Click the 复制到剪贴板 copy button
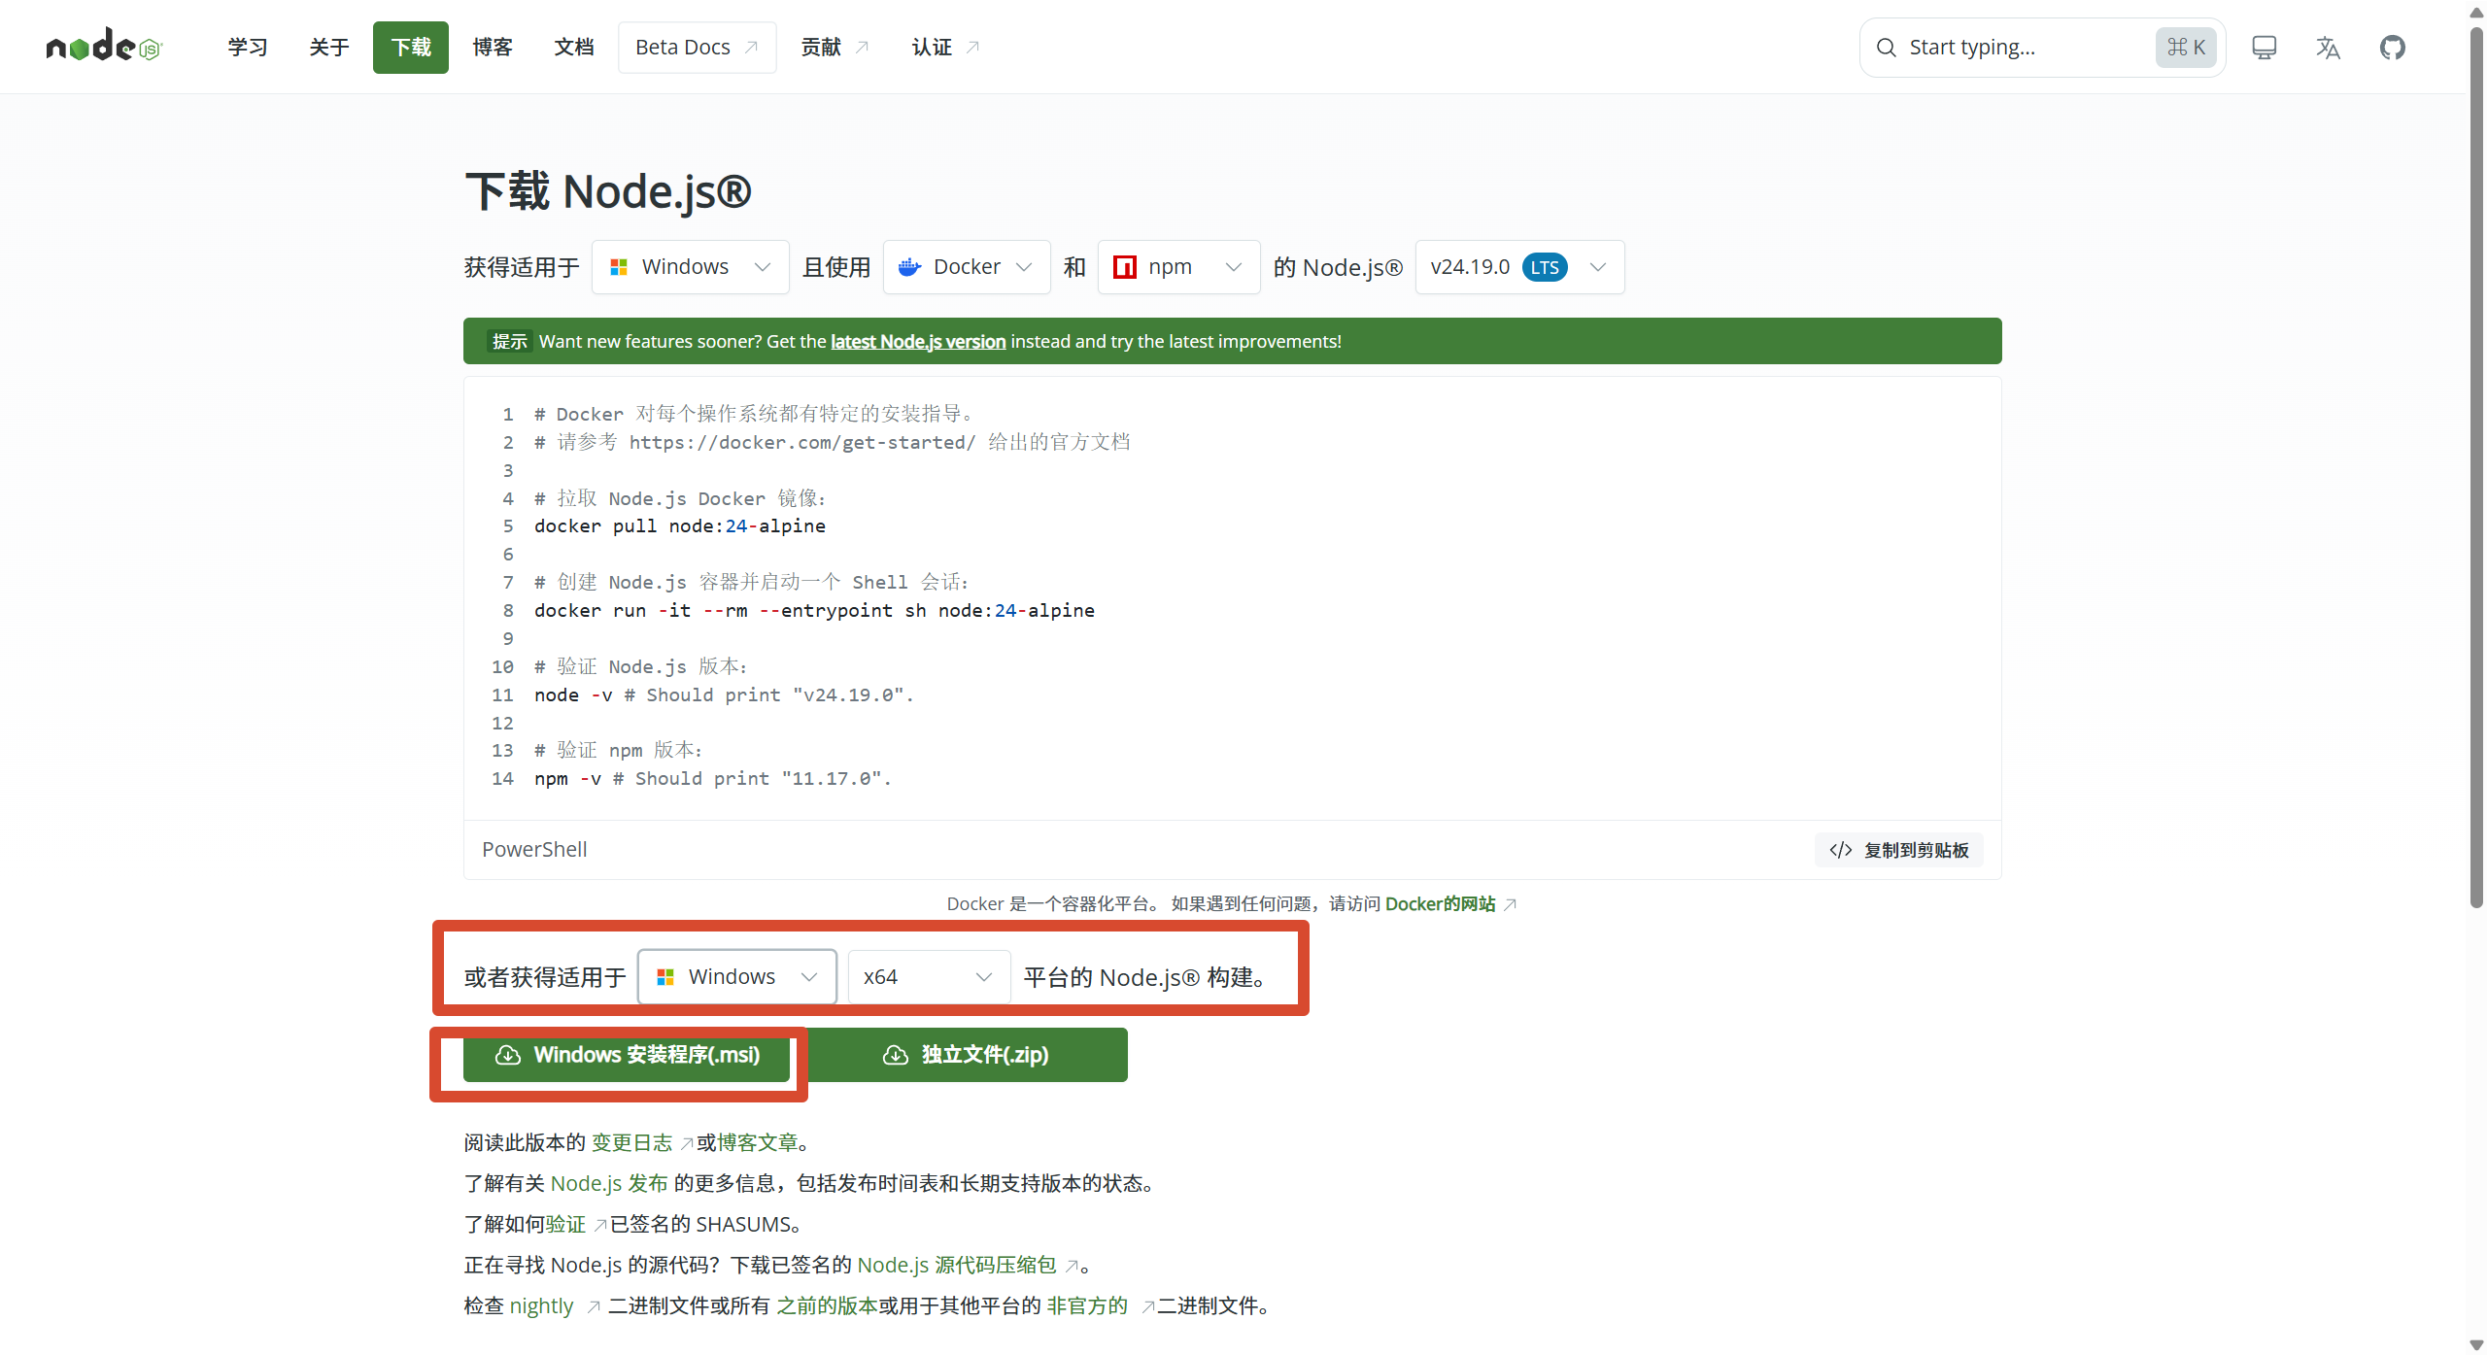This screenshot has height=1355, width=2487. [x=1898, y=850]
